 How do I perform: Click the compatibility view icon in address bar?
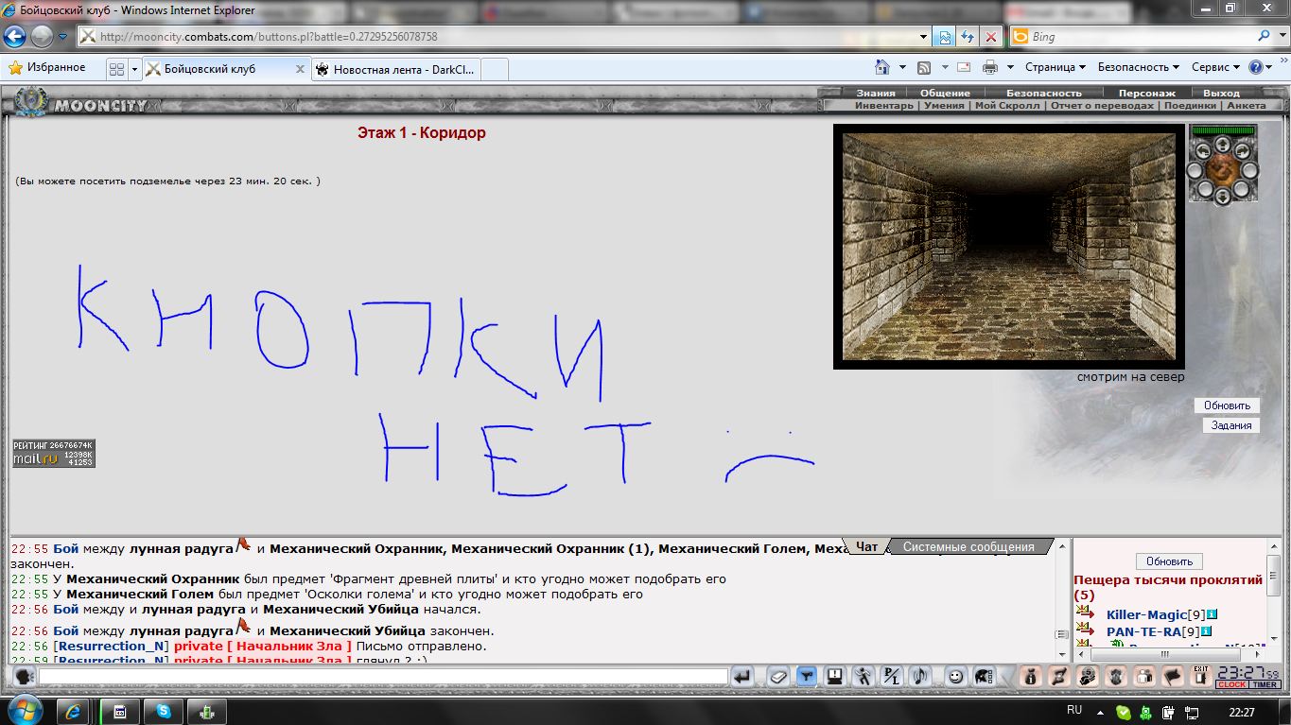(x=944, y=37)
